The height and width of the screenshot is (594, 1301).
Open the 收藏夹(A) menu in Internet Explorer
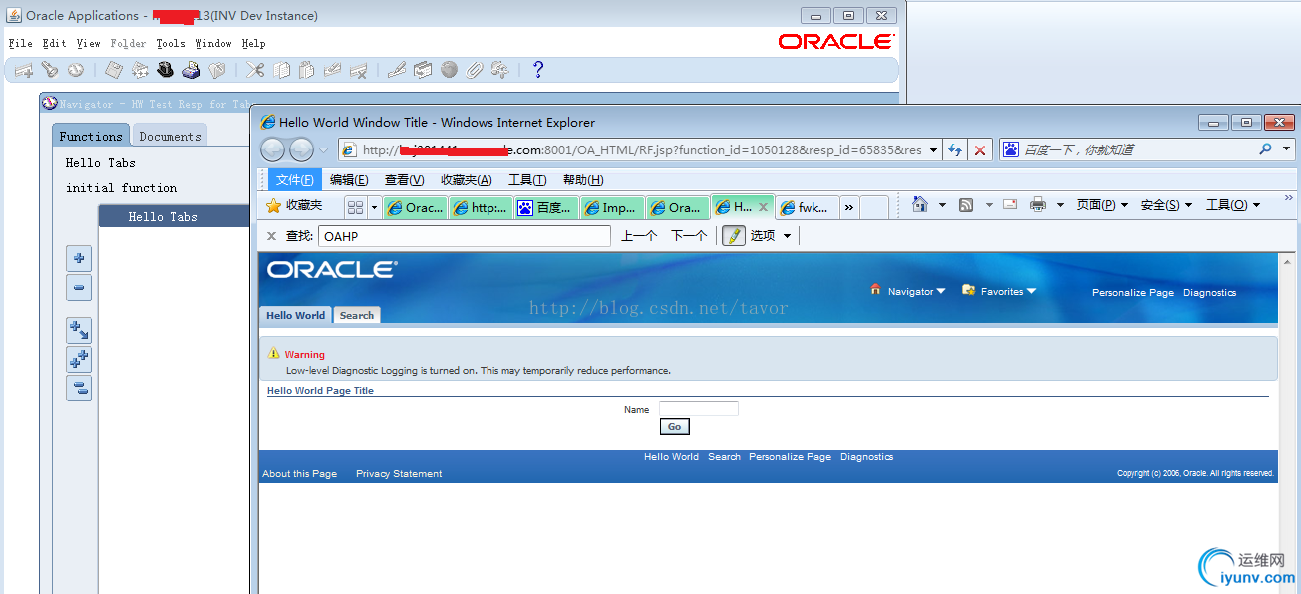click(467, 180)
